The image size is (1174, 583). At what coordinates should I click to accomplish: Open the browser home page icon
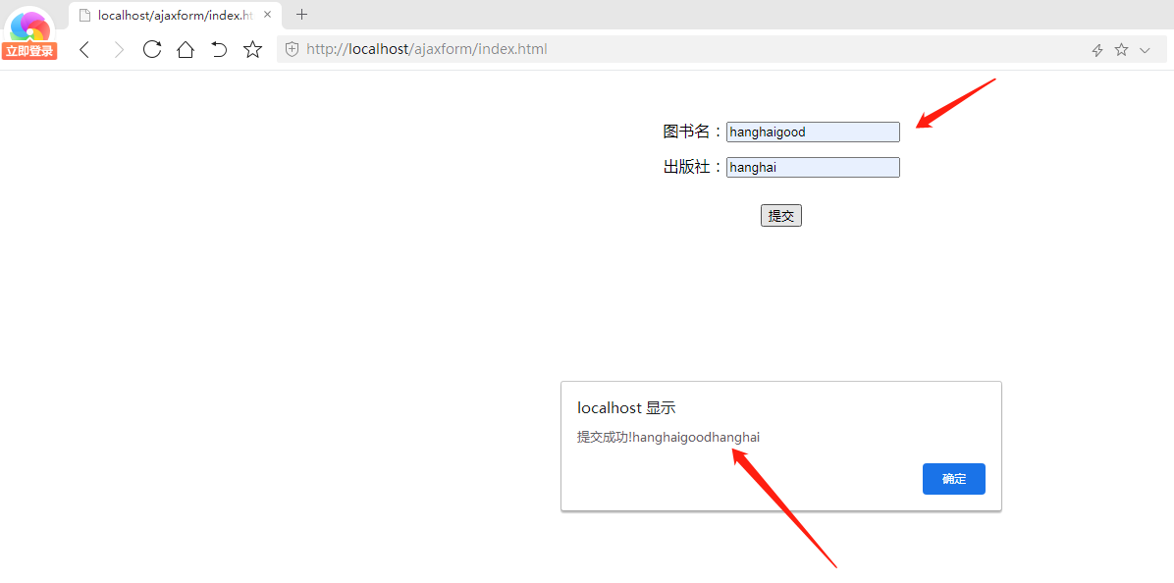coord(186,48)
